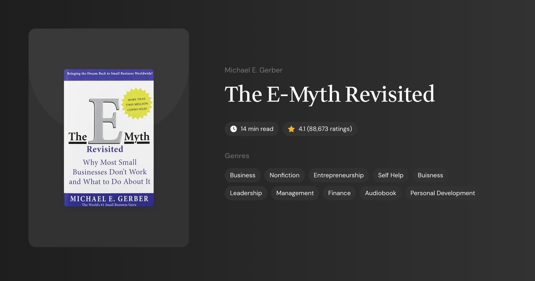Click the rounded card behind the book cover
The width and height of the screenshot is (535, 281).
click(108, 227)
